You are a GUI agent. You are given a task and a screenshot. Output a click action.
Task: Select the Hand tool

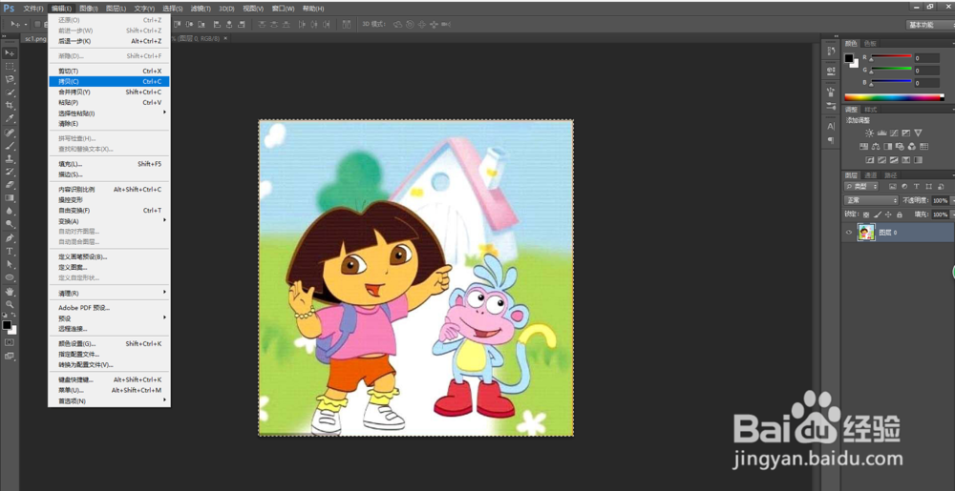click(x=10, y=291)
